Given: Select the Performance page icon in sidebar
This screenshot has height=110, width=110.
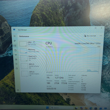Looking at the screenshot, I should pos(15,46).
